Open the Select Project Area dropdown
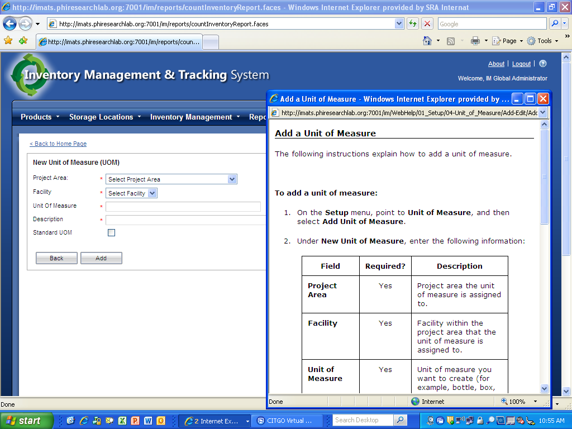This screenshot has width=572, height=429. coord(171,179)
